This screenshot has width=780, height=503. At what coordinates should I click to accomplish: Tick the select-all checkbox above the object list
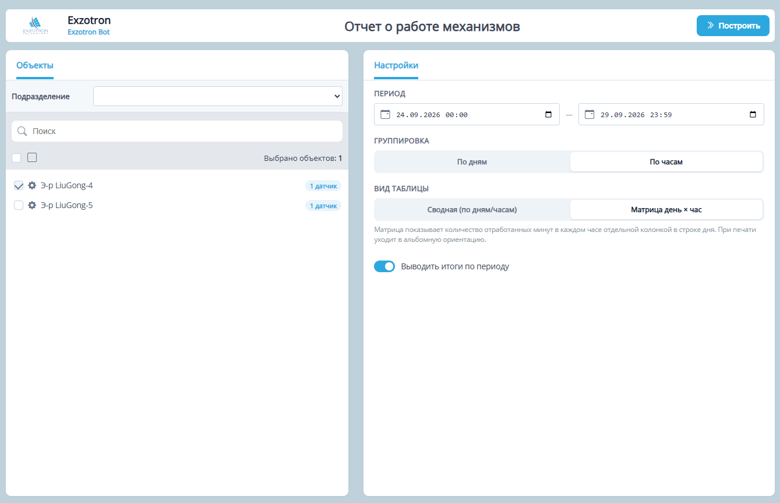[x=16, y=157]
